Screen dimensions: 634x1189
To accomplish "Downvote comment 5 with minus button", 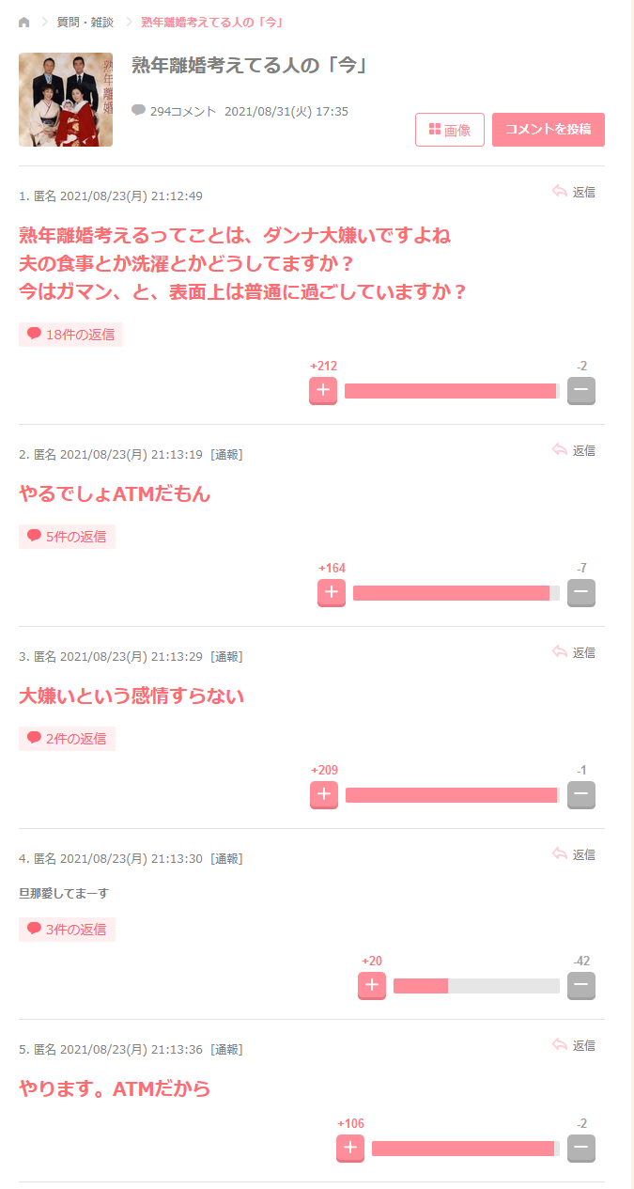I will click(581, 1149).
